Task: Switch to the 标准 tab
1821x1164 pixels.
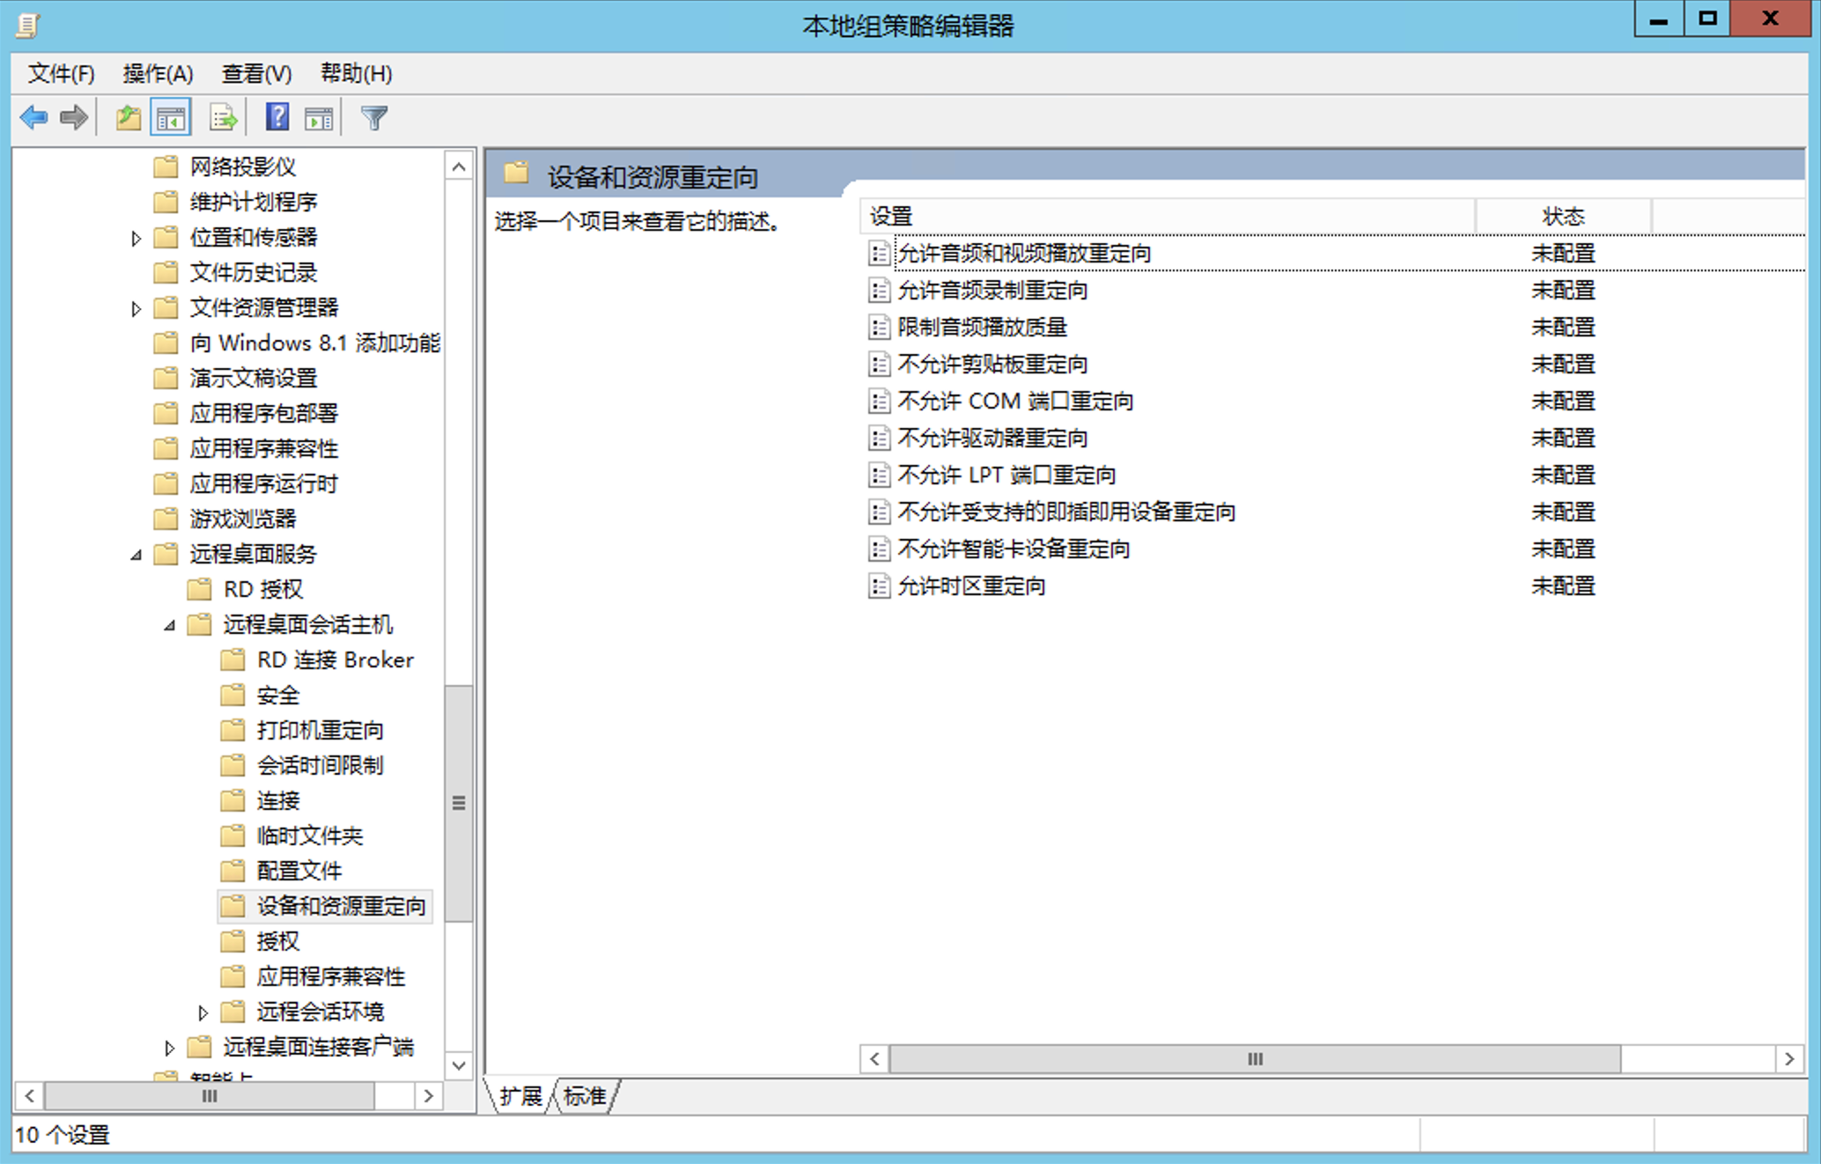Action: pos(585,1096)
